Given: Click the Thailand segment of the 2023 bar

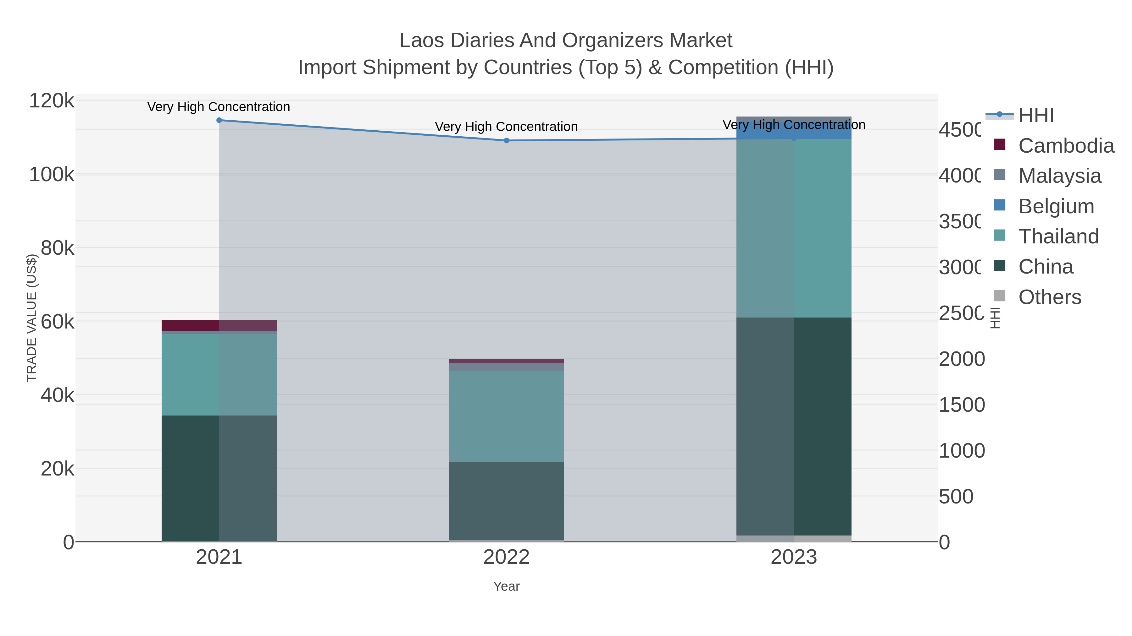Looking at the screenshot, I should coord(794,228).
